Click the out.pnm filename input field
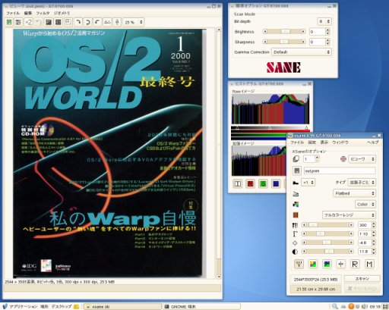The height and width of the screenshot is (310, 389). [x=340, y=171]
